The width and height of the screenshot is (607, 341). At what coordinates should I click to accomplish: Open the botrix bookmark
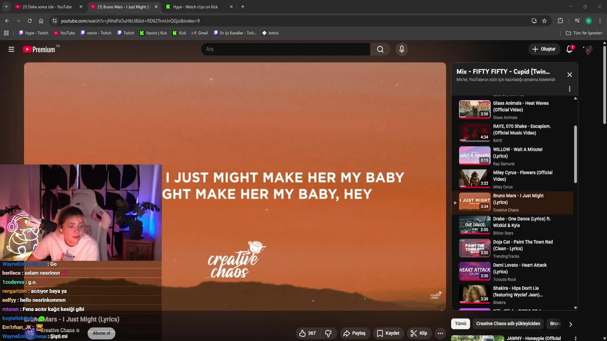(270, 33)
